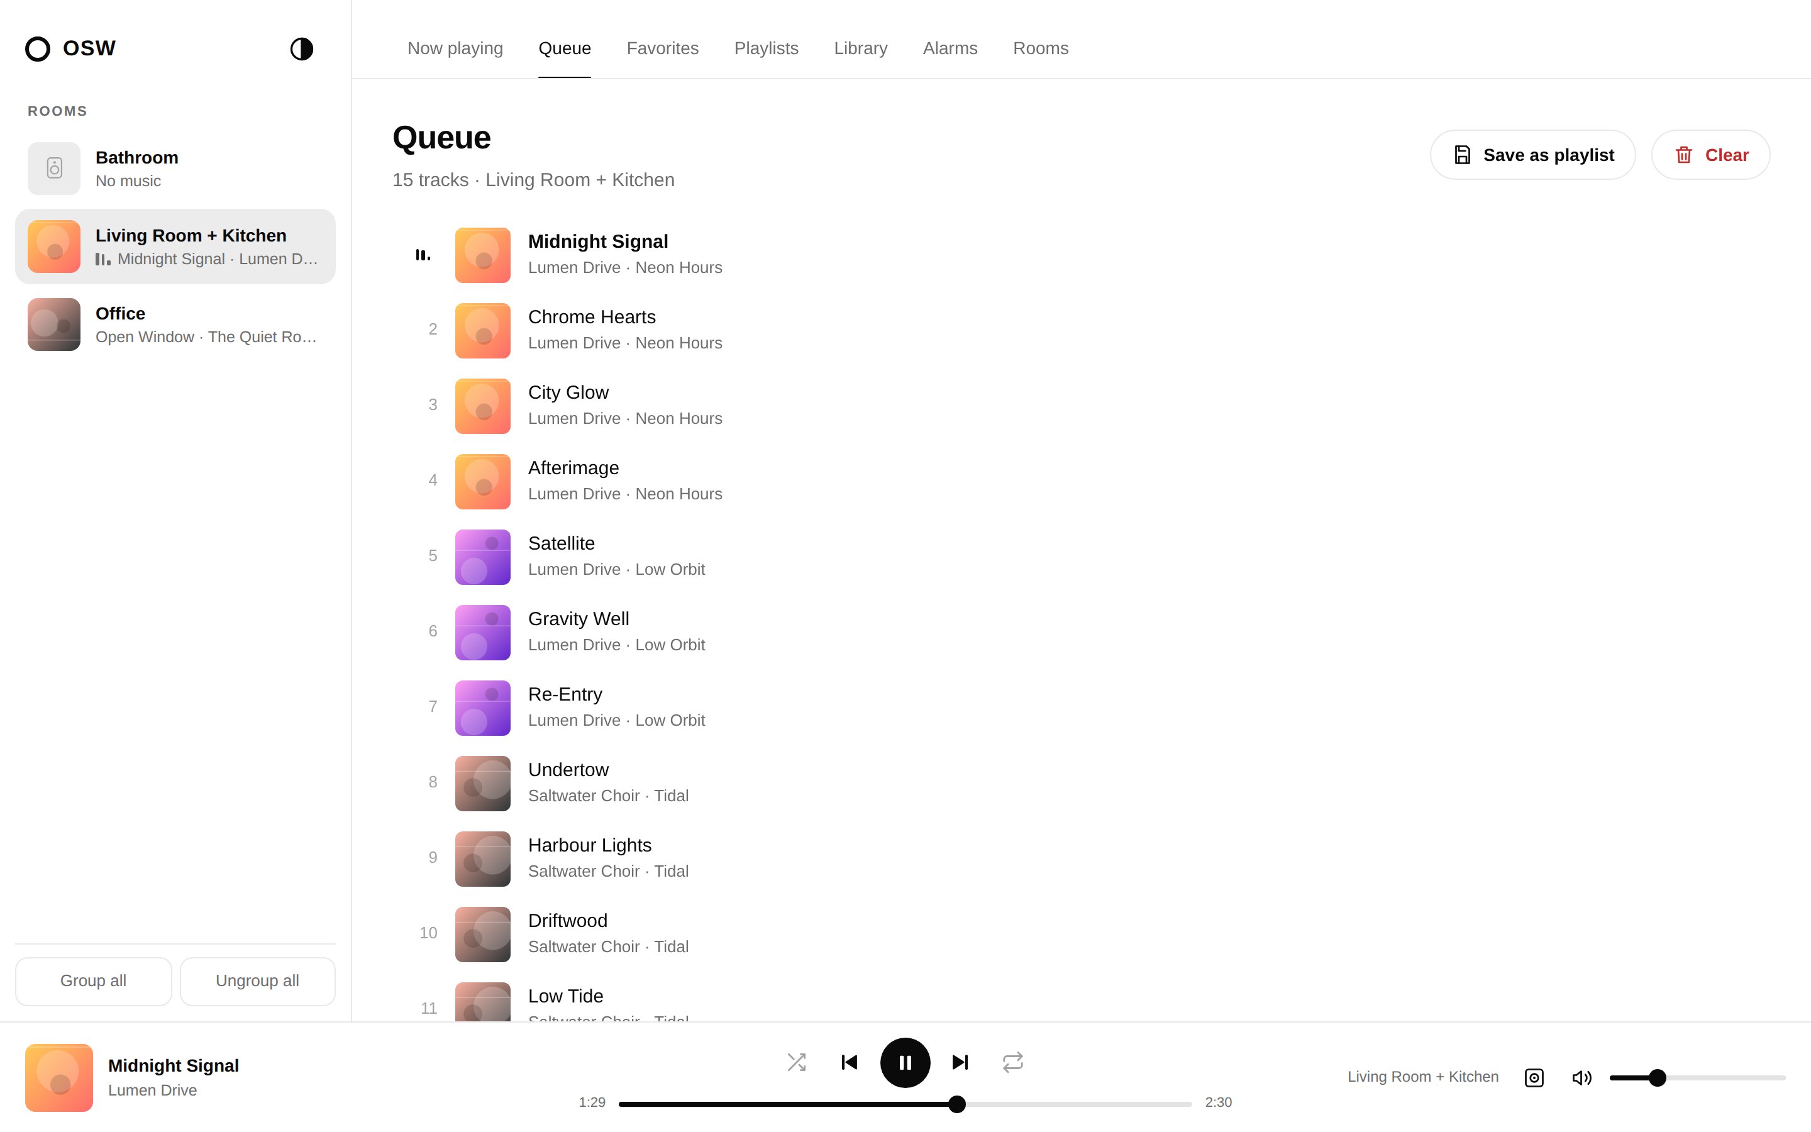Image resolution: width=1811 pixels, height=1132 pixels.
Task: Switch to the Rooms tab
Action: tap(1040, 48)
